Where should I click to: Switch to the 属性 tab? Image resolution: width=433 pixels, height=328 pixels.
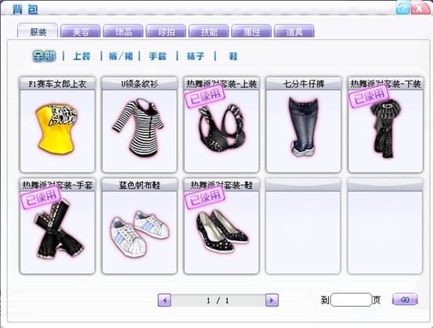click(x=251, y=31)
